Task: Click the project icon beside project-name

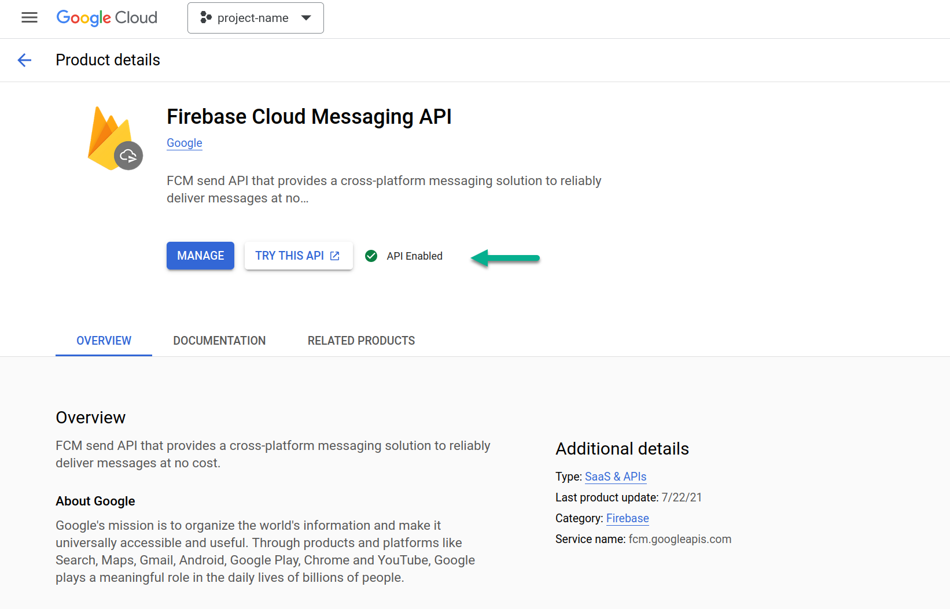Action: tap(205, 18)
